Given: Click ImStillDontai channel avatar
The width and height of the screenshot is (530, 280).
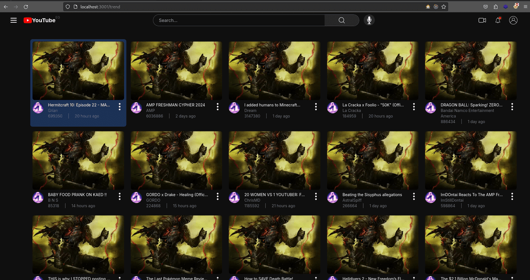Looking at the screenshot, I should [x=431, y=198].
